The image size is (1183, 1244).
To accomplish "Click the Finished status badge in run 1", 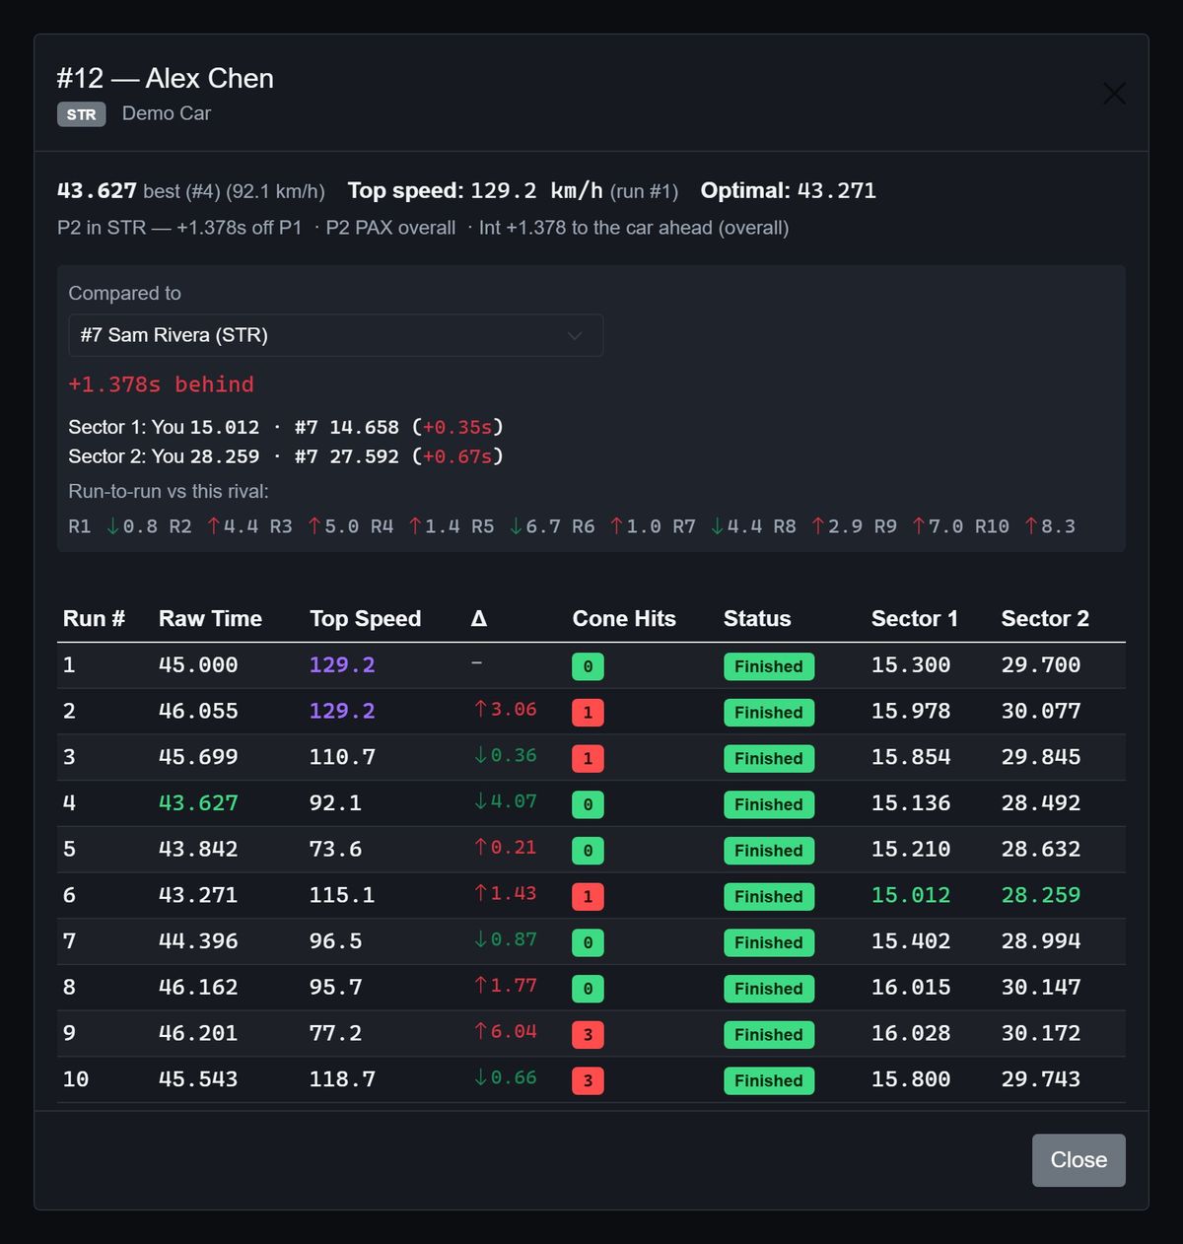I will pyautogui.click(x=769, y=666).
